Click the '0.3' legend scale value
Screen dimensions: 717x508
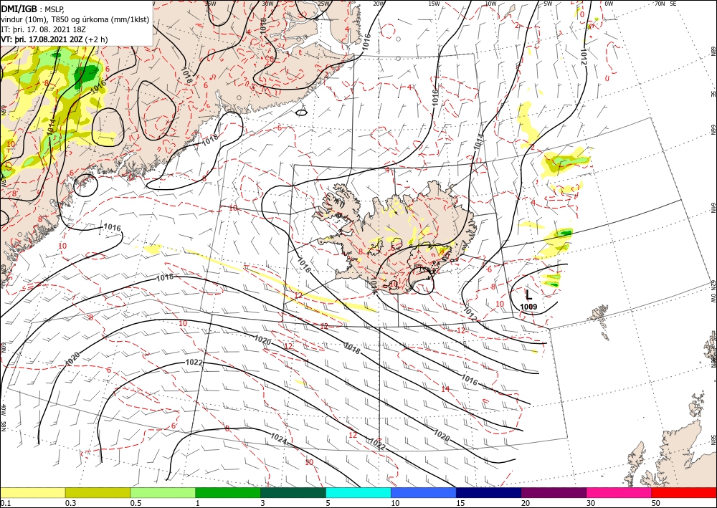pos(70,503)
